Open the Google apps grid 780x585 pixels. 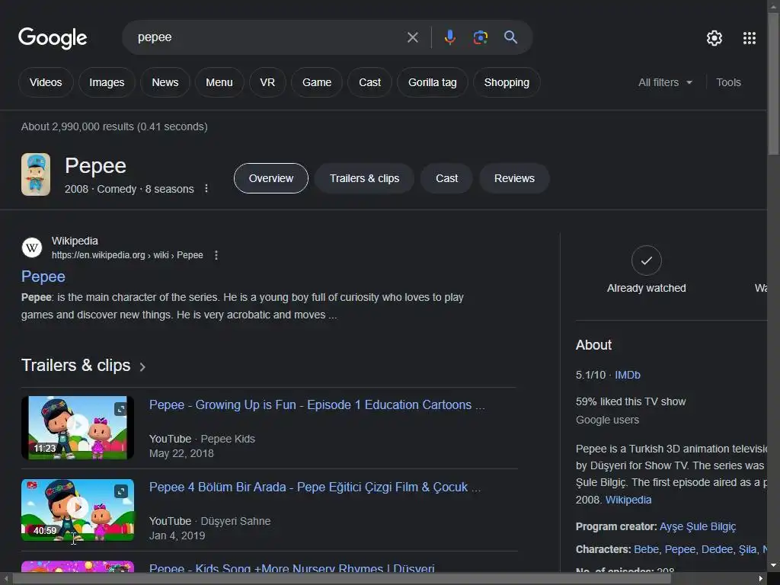point(750,38)
